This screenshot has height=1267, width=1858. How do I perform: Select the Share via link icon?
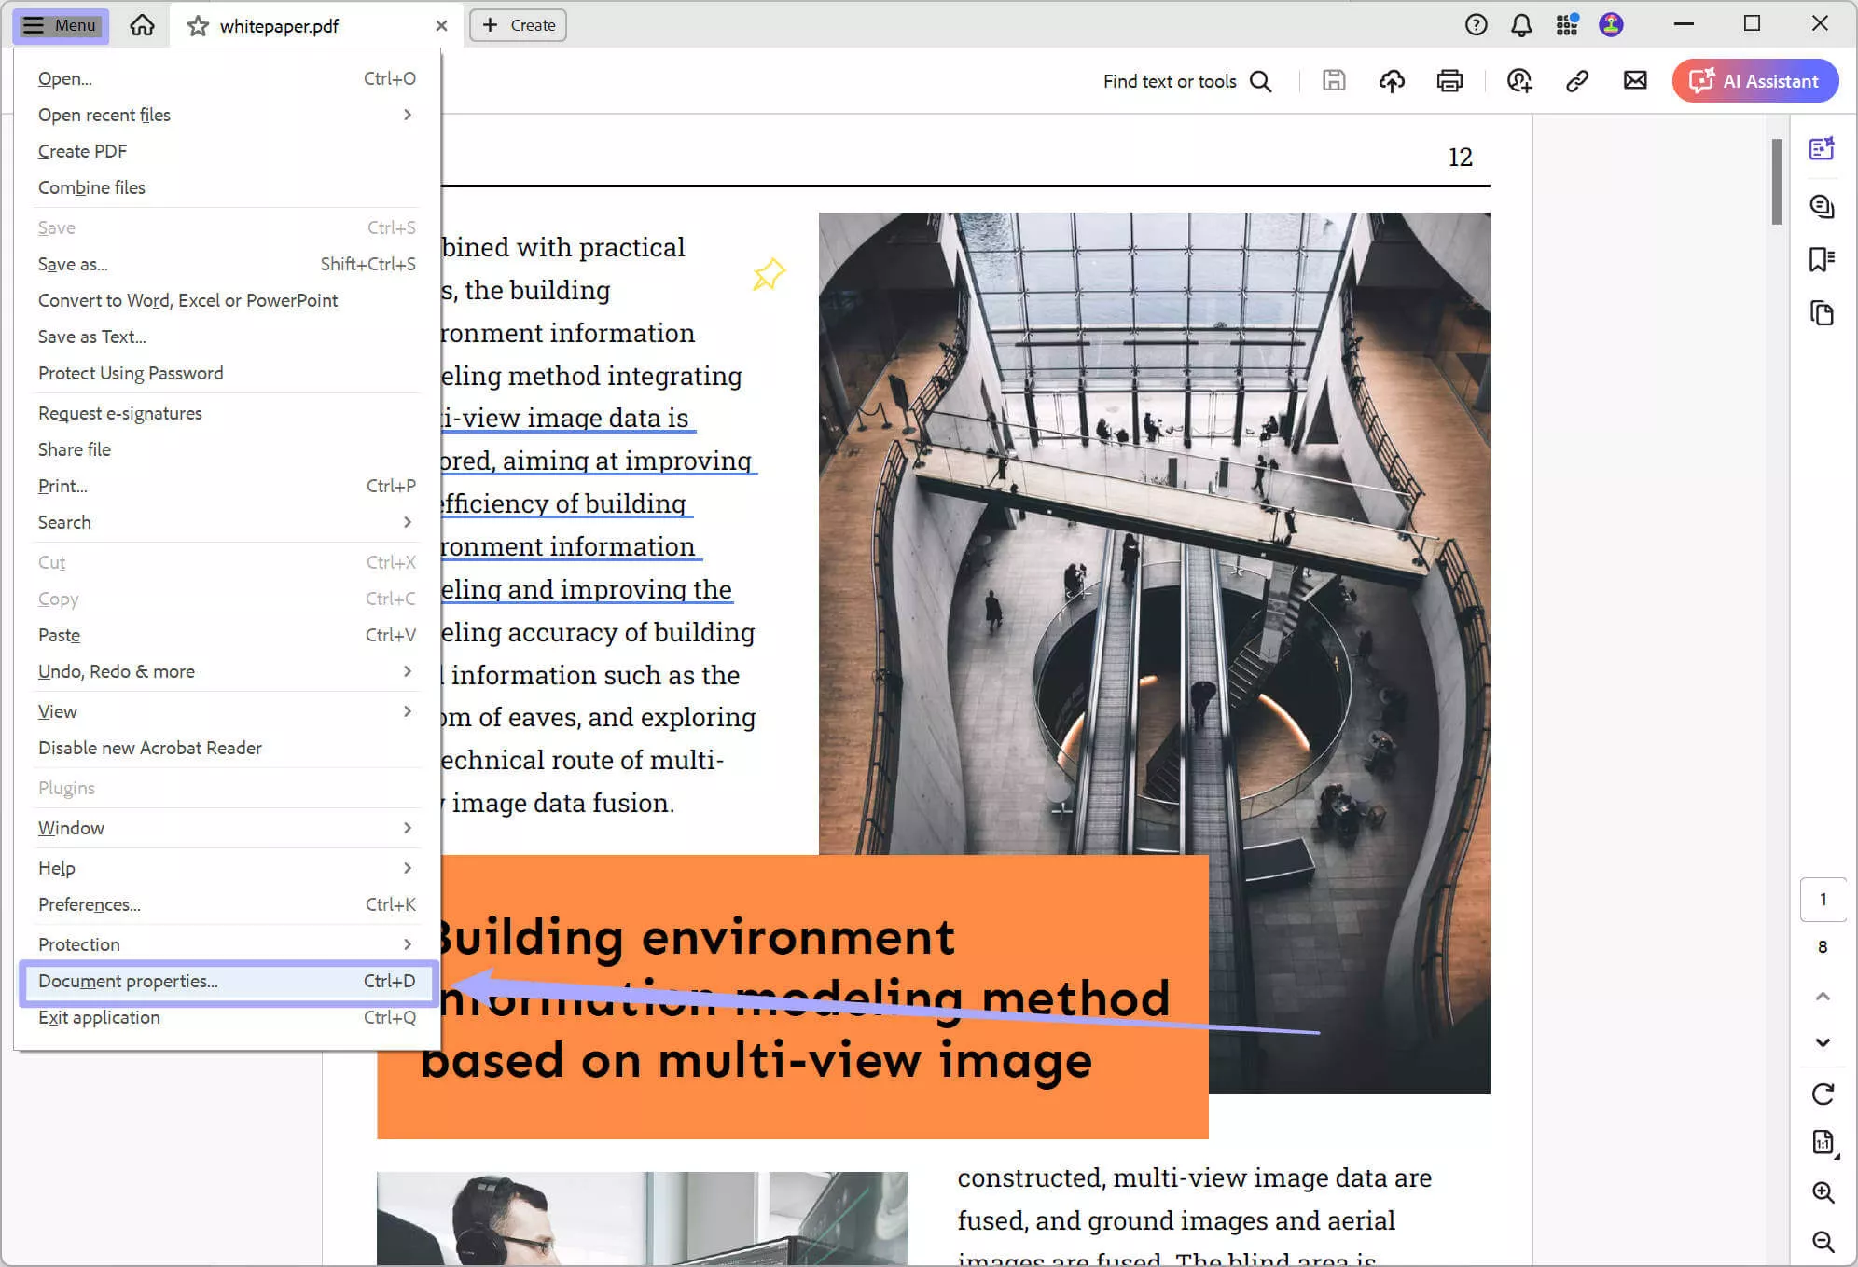pyautogui.click(x=1577, y=80)
